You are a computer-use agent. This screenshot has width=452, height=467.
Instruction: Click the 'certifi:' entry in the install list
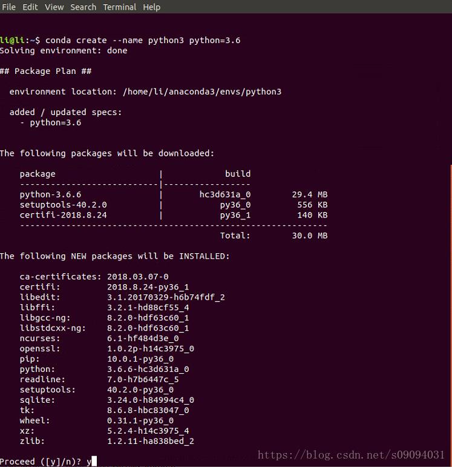40,287
